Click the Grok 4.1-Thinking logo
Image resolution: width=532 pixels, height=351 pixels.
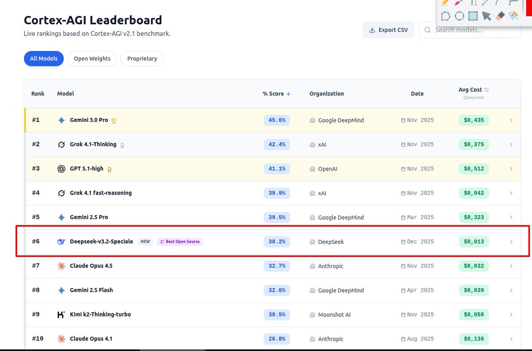pyautogui.click(x=62, y=144)
